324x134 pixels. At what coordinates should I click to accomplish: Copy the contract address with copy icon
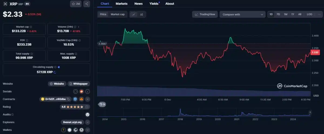coord(68,99)
